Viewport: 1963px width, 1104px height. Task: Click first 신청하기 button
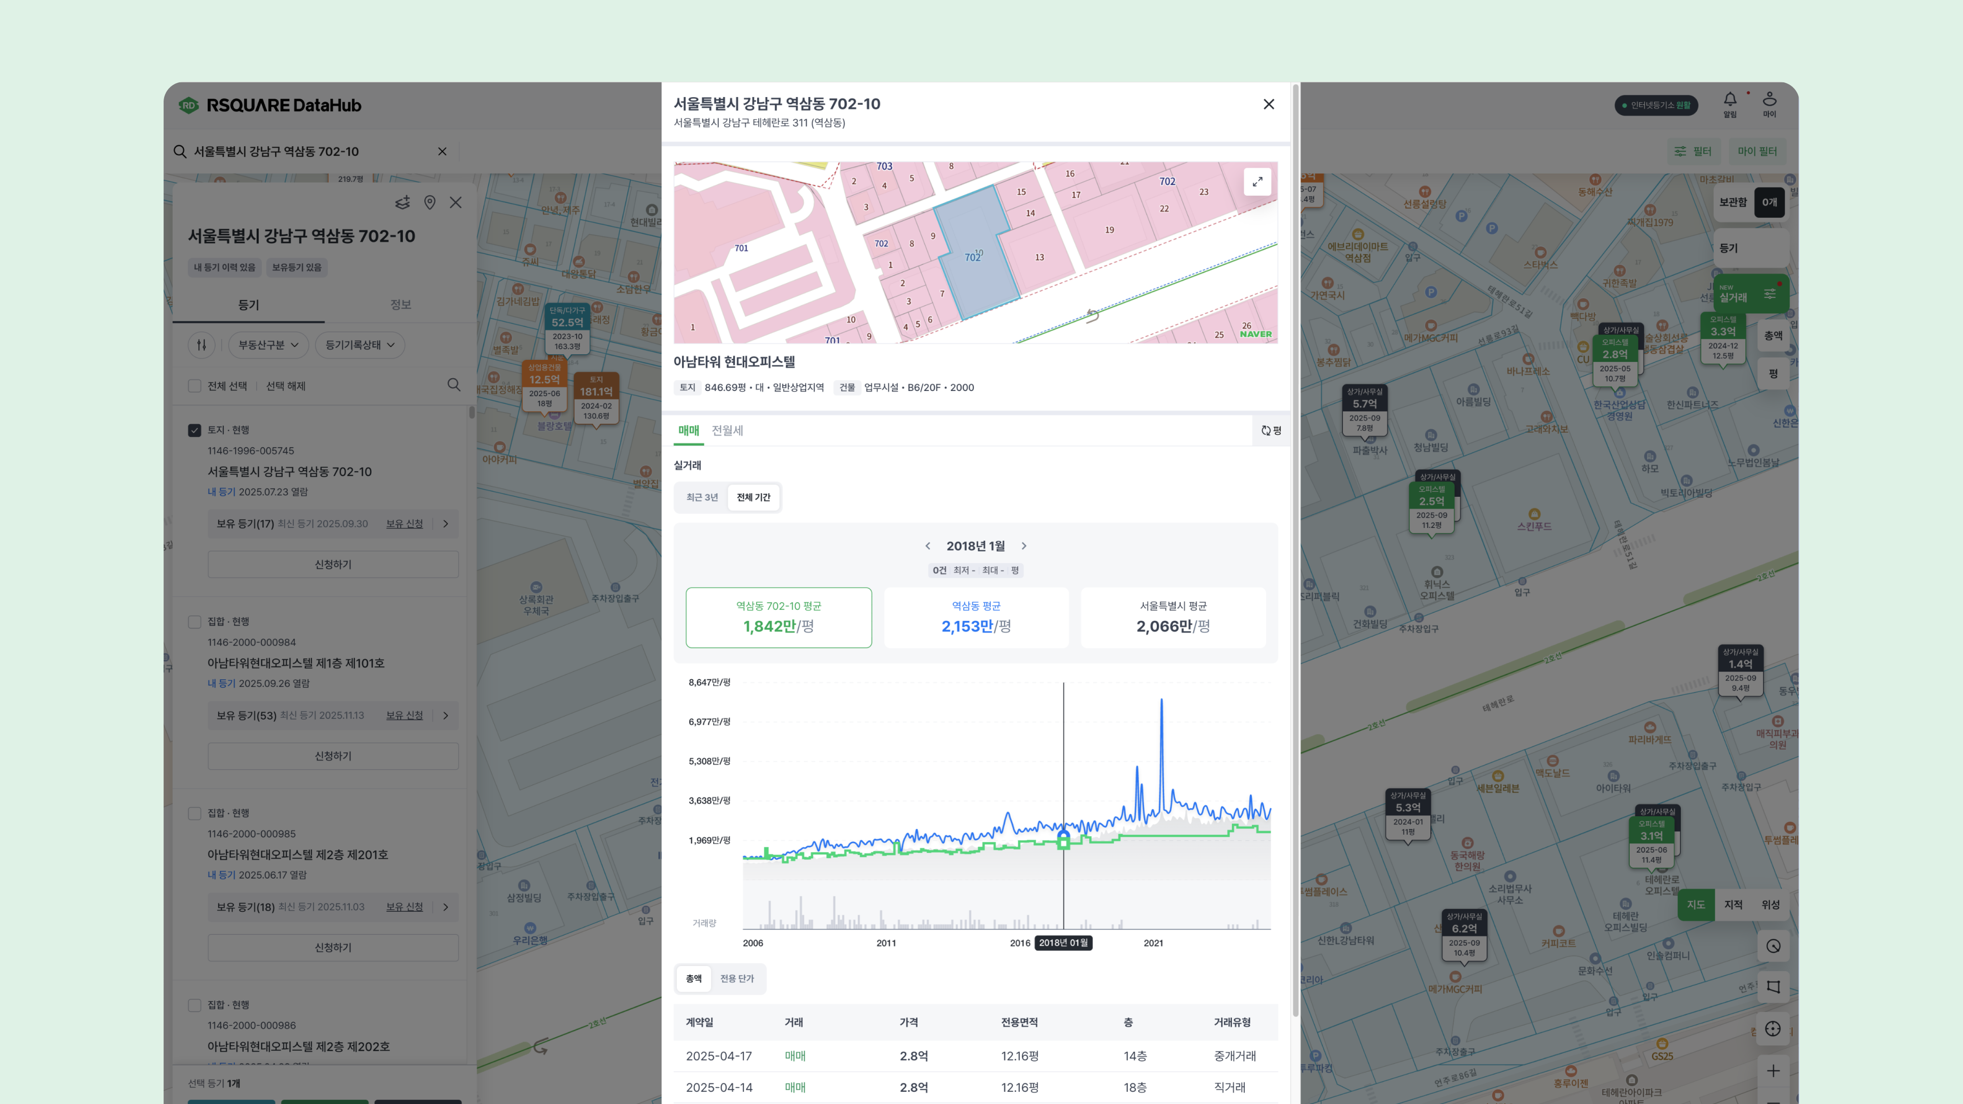click(x=333, y=565)
